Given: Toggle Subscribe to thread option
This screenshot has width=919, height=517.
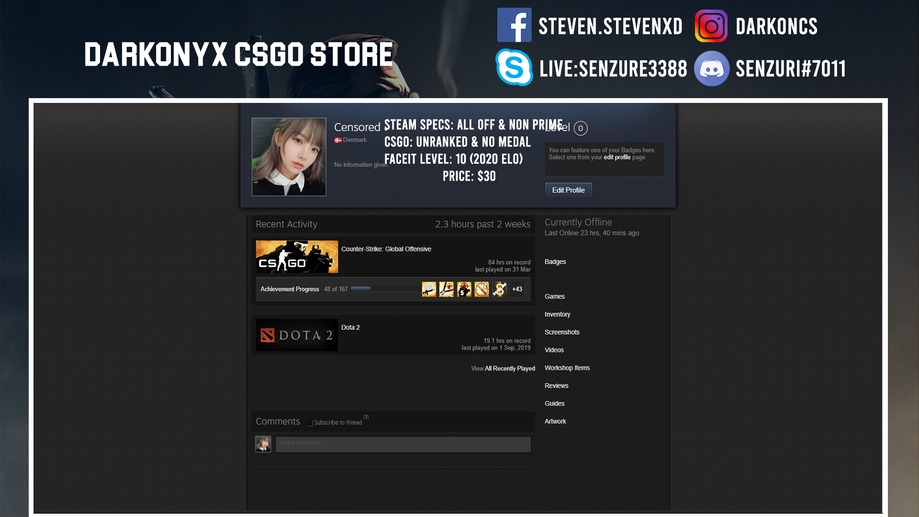Looking at the screenshot, I should click(309, 422).
